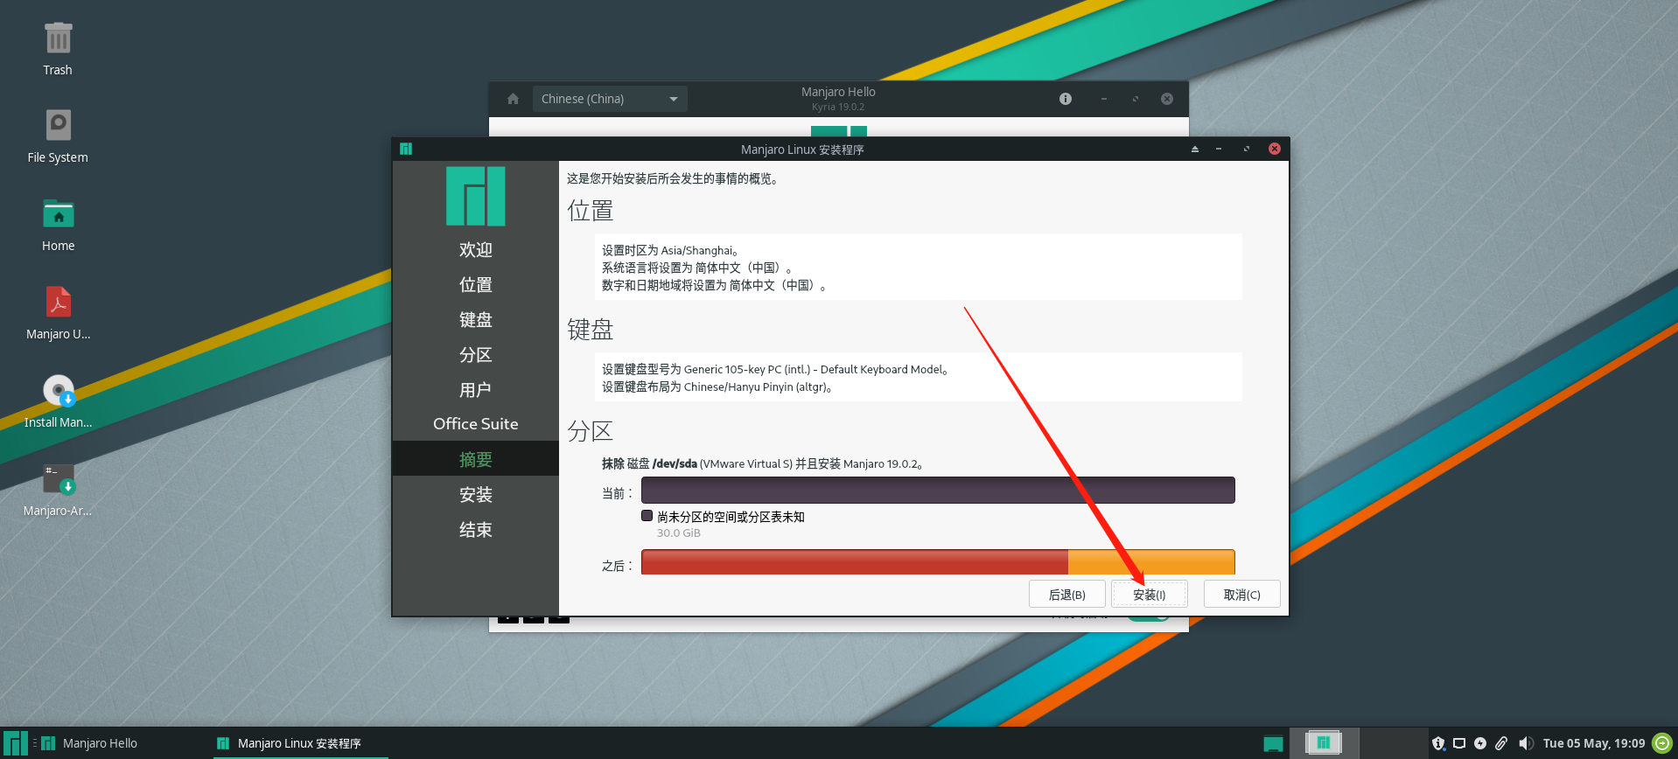Viewport: 1678px width, 759px height.
Task: Open the info icon in Manjaro Hello
Action: (1066, 99)
